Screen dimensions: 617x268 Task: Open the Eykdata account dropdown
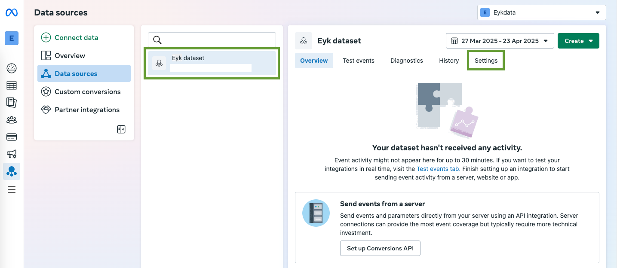click(x=541, y=12)
